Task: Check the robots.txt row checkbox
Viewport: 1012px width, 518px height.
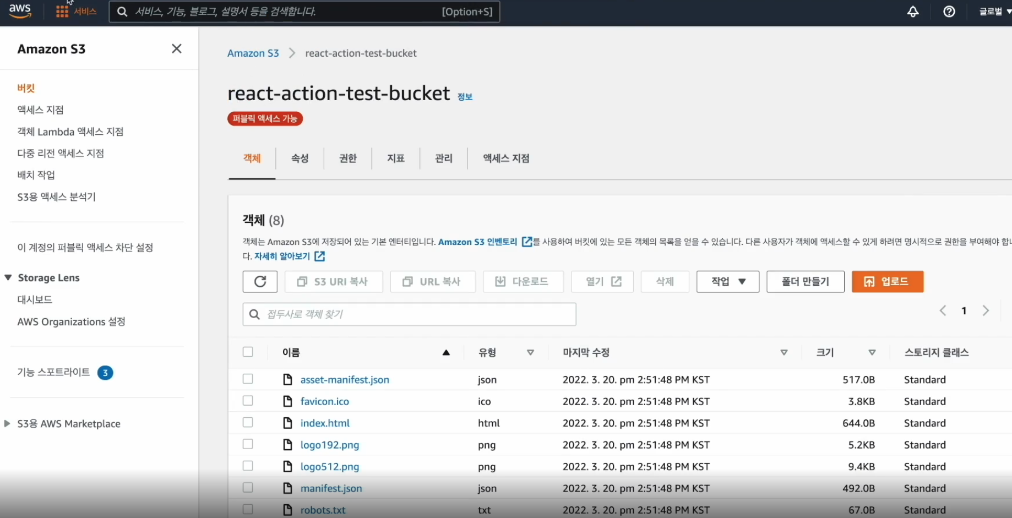Action: pyautogui.click(x=248, y=509)
